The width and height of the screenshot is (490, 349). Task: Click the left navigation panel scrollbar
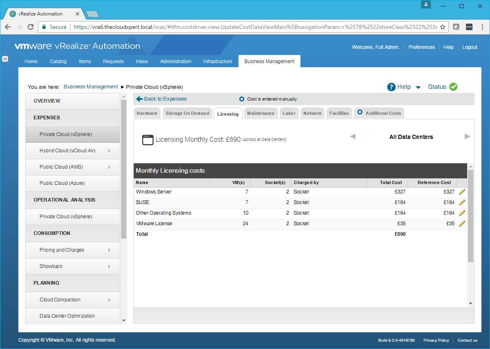124,169
